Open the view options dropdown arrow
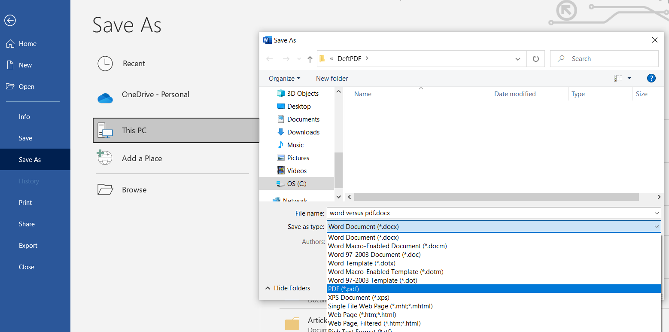 [629, 78]
